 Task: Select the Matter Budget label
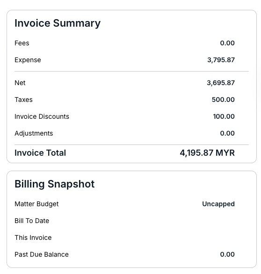coord(36,204)
